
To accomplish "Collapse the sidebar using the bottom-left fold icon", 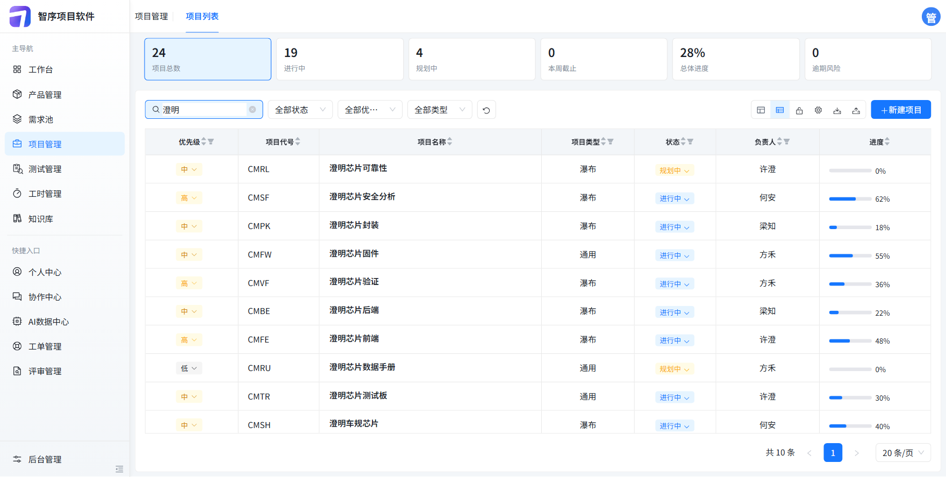I will pyautogui.click(x=119, y=469).
